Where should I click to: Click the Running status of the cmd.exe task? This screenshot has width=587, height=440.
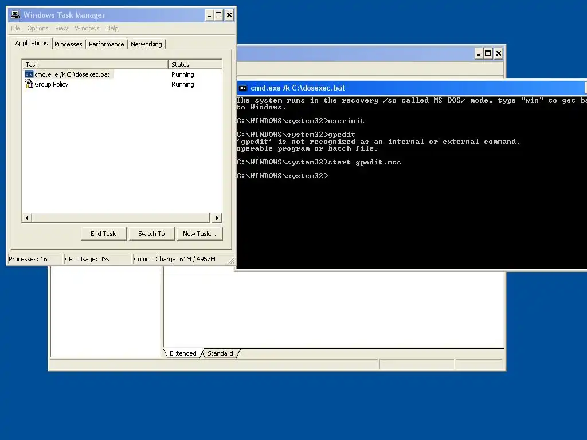(183, 74)
